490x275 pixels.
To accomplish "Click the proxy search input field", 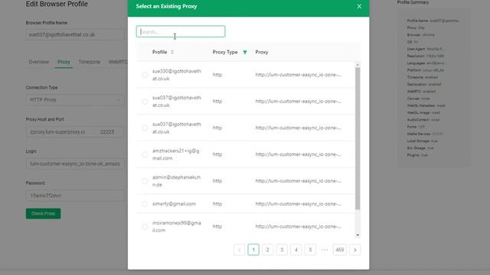I will tap(181, 31).
